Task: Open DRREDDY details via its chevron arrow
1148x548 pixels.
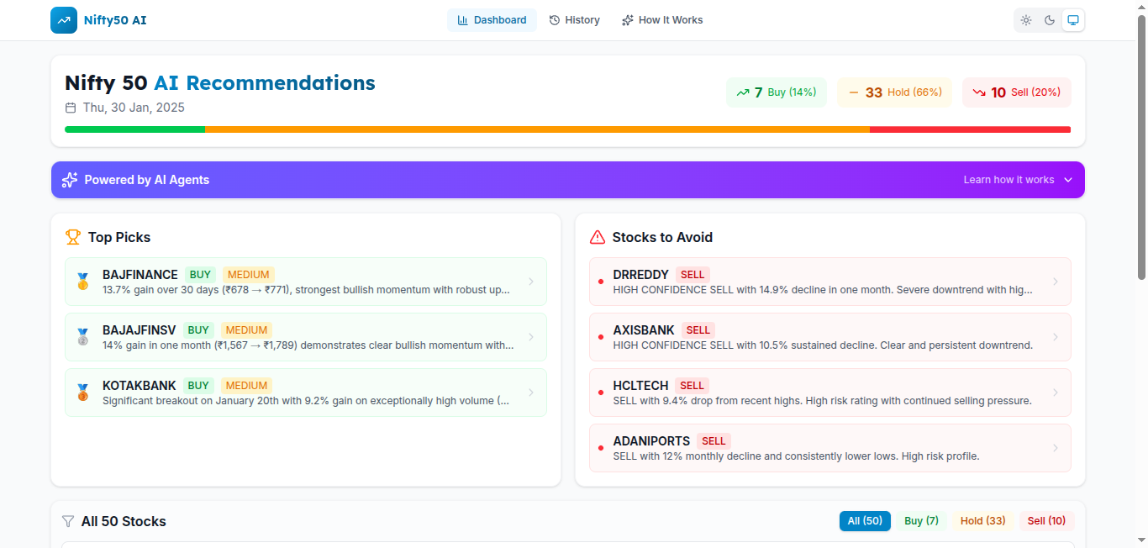Action: 1056,282
